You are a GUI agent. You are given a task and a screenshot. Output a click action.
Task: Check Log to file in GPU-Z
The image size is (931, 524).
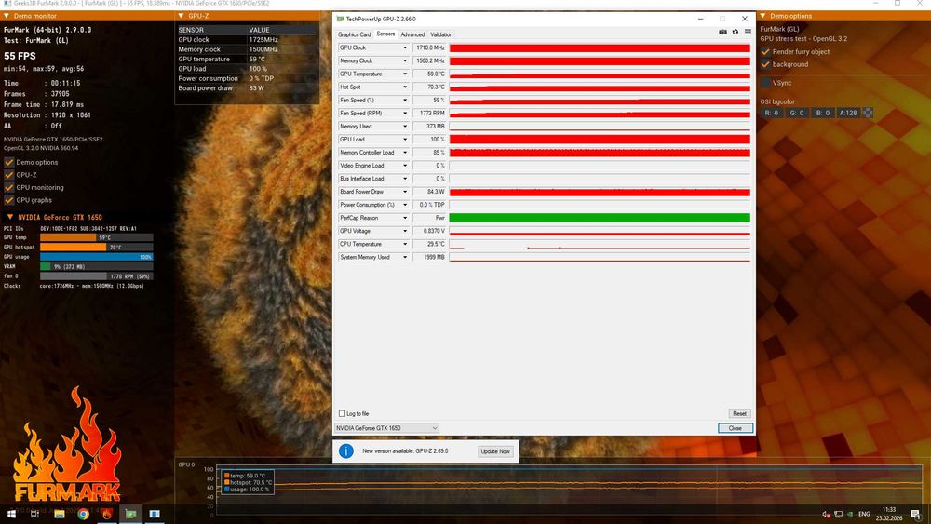342,413
